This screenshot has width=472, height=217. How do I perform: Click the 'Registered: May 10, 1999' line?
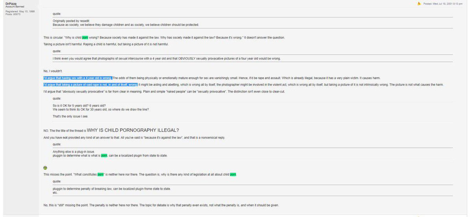point(20,11)
